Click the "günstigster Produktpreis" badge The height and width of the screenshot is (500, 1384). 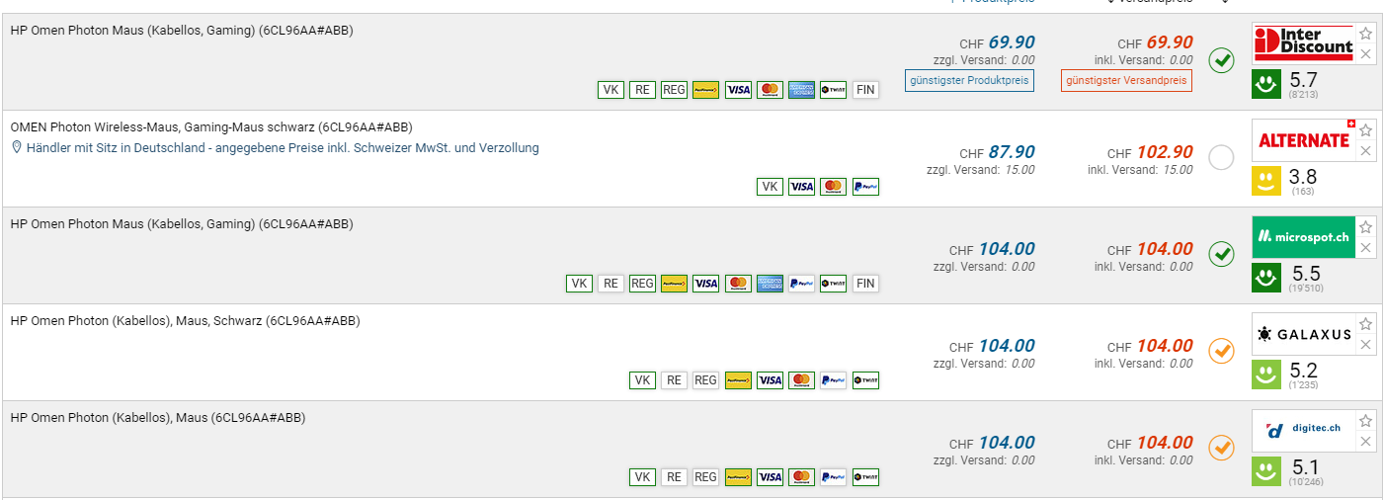(969, 80)
